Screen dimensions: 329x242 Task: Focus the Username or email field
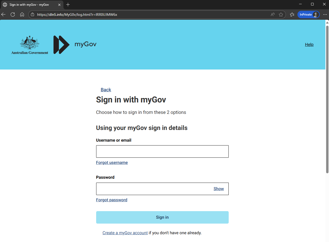coord(162,151)
